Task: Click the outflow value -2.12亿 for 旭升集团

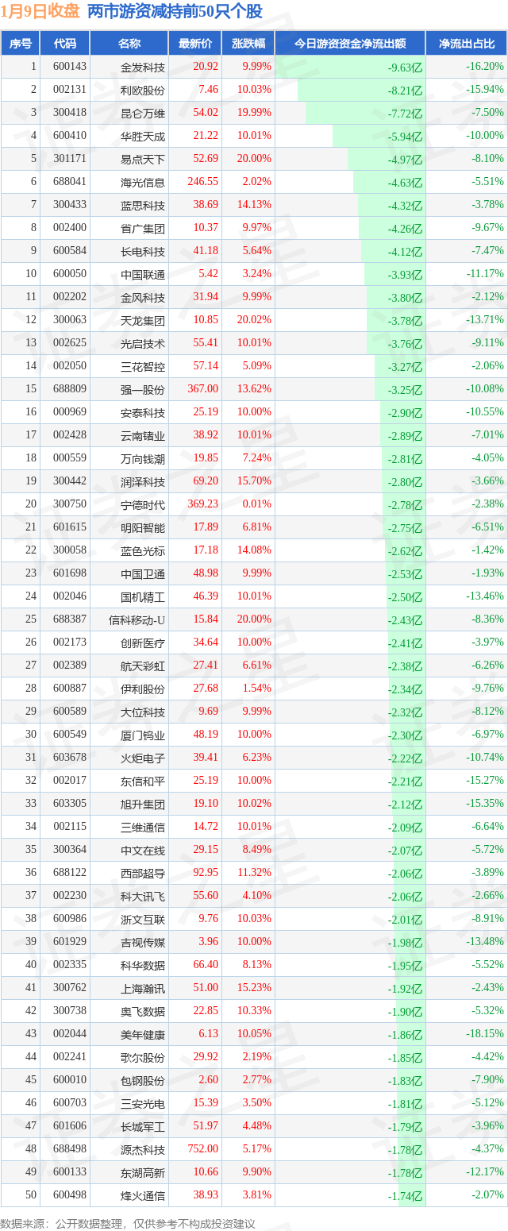Action: (406, 805)
